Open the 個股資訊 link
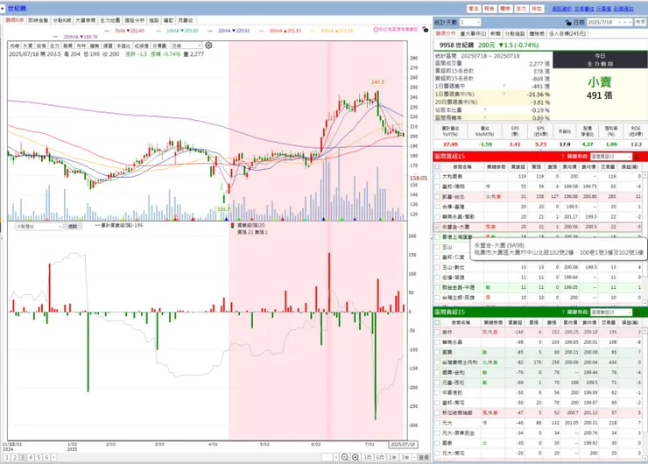The height and width of the screenshot is (464, 648). [561, 9]
